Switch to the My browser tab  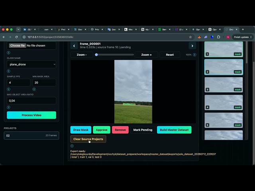[x=147, y=29]
